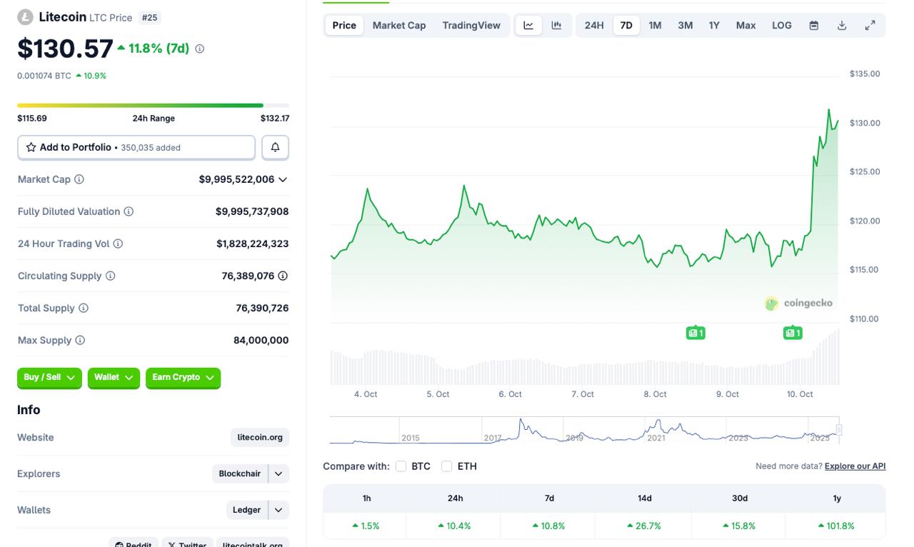Click the price alert bell icon
The image size is (914, 547).
(x=275, y=147)
